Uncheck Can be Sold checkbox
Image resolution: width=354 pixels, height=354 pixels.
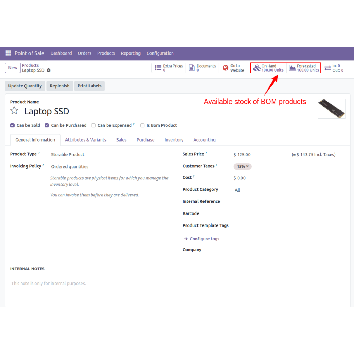[x=12, y=125]
